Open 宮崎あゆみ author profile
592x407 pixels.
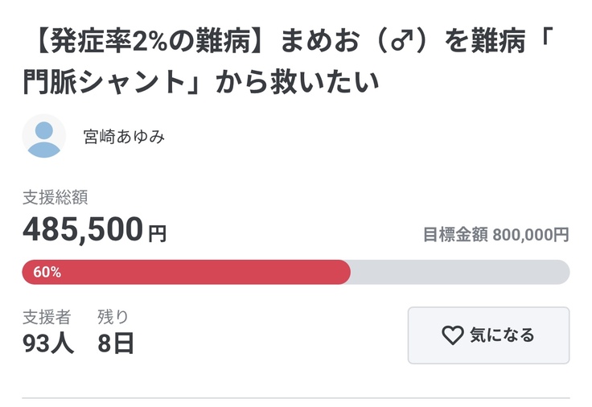(x=124, y=137)
